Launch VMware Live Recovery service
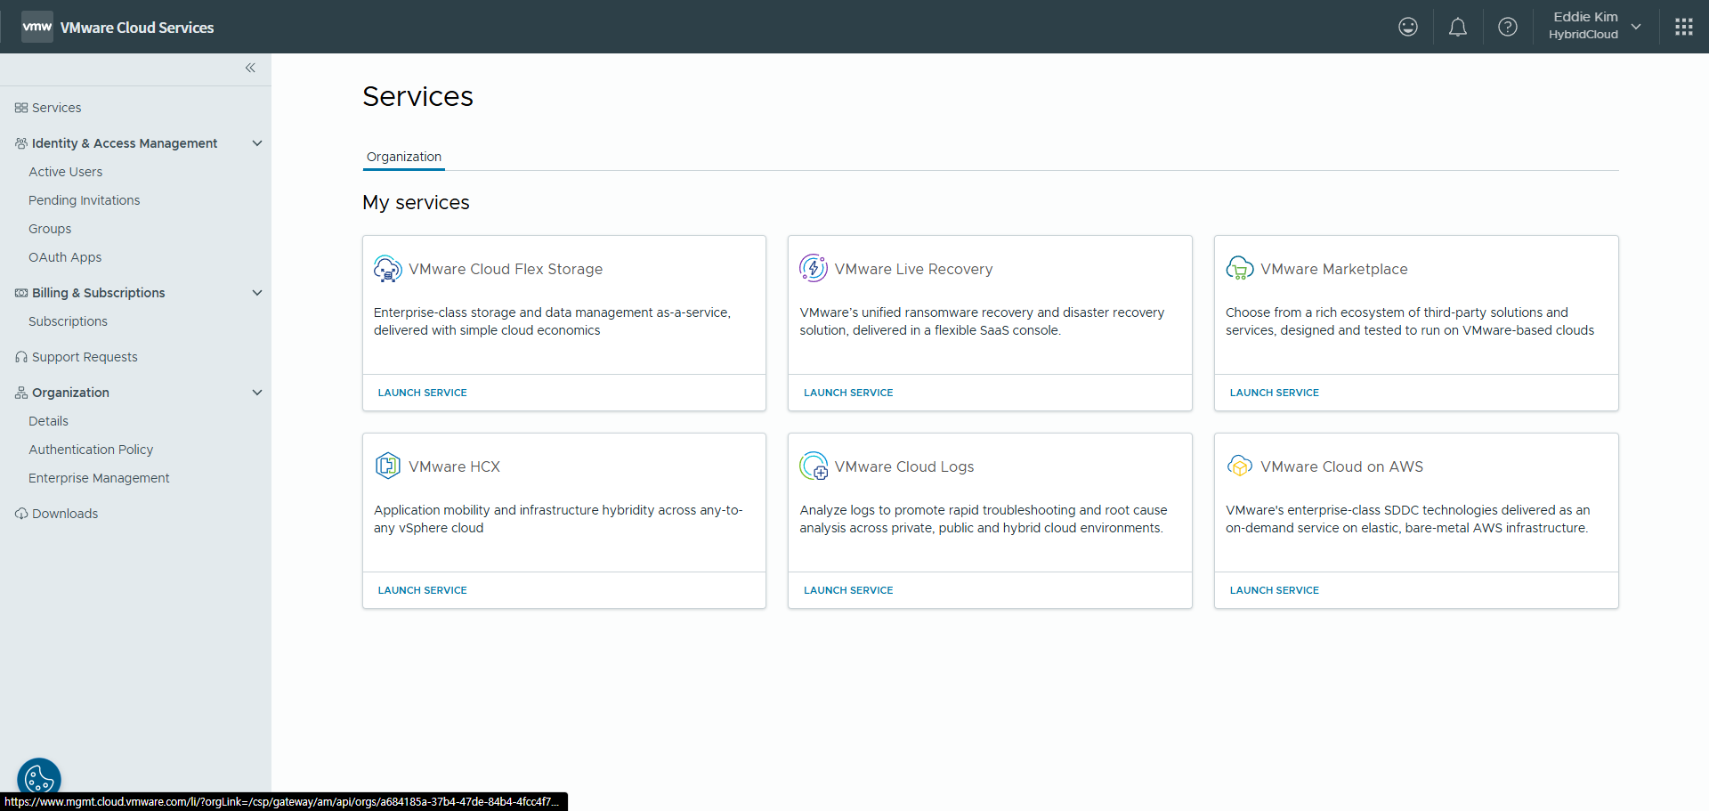 pos(848,393)
